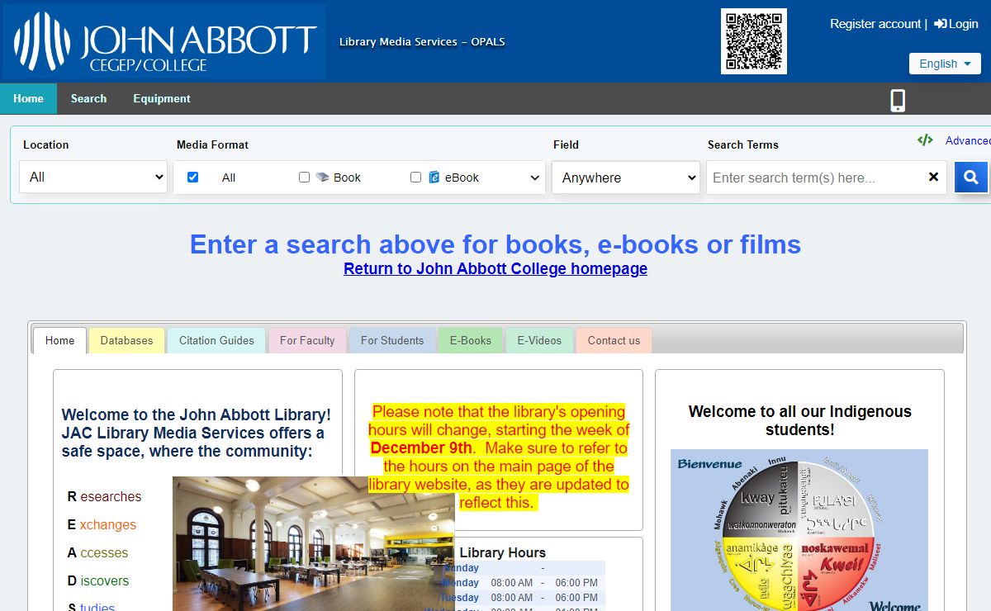Image resolution: width=991 pixels, height=611 pixels.
Task: Click the Login link
Action: (x=956, y=24)
